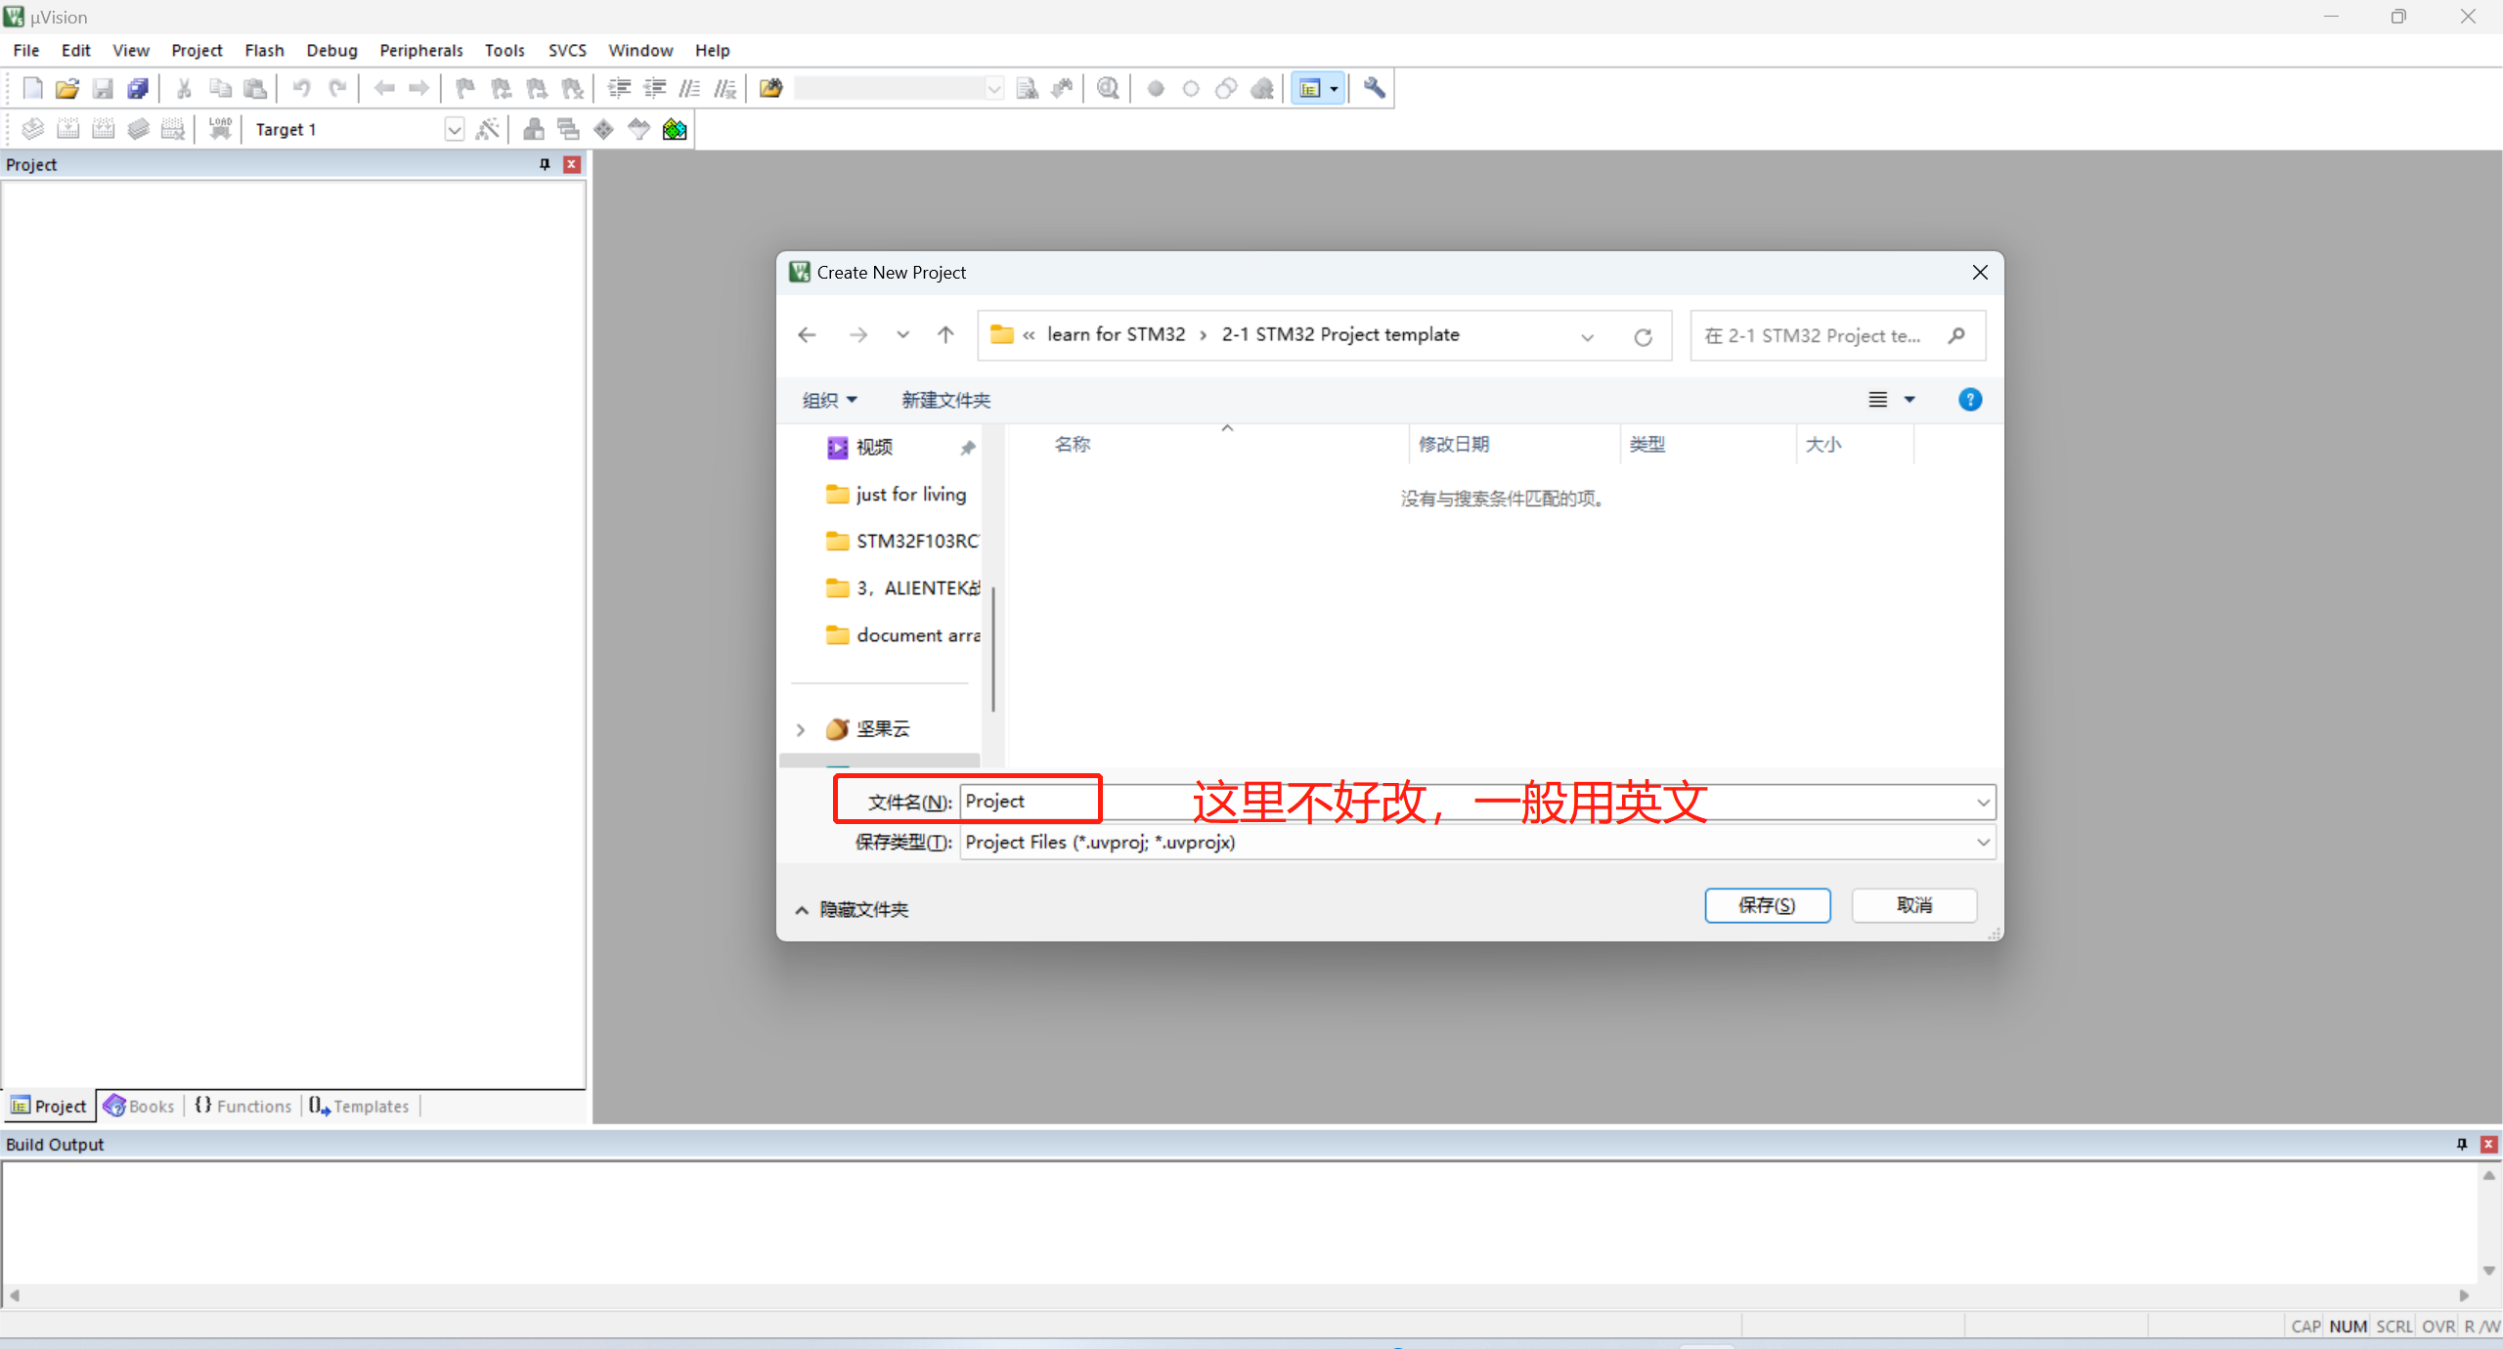Viewport: 2503px width, 1349px height.
Task: Click 新建文件夹 new folder button
Action: [945, 400]
